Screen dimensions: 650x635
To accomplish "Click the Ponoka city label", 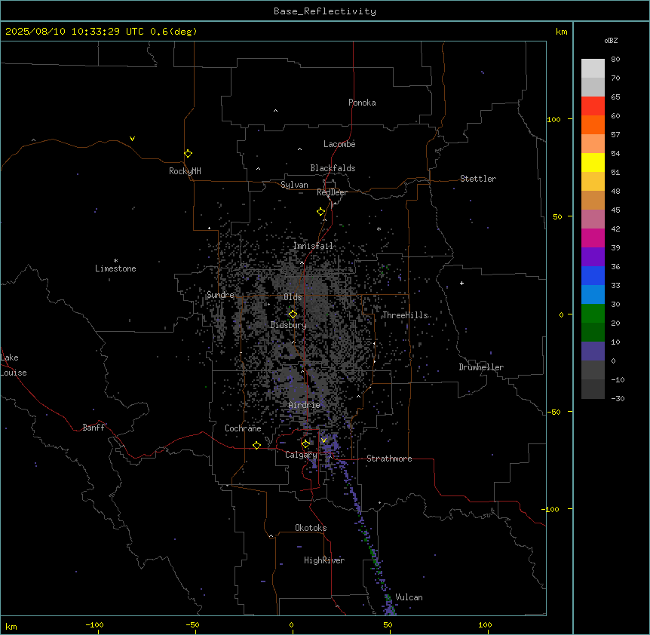I will click(362, 103).
